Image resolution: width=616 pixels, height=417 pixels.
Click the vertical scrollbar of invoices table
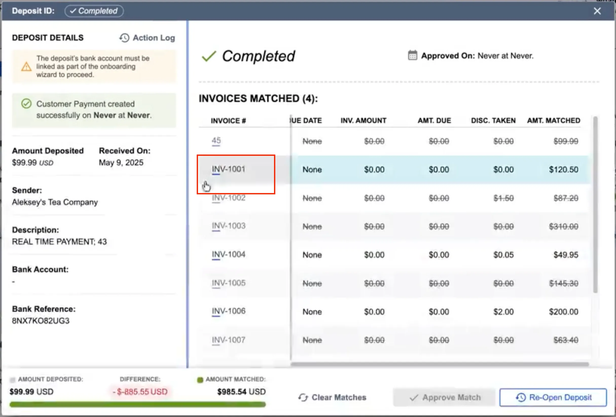click(x=595, y=204)
